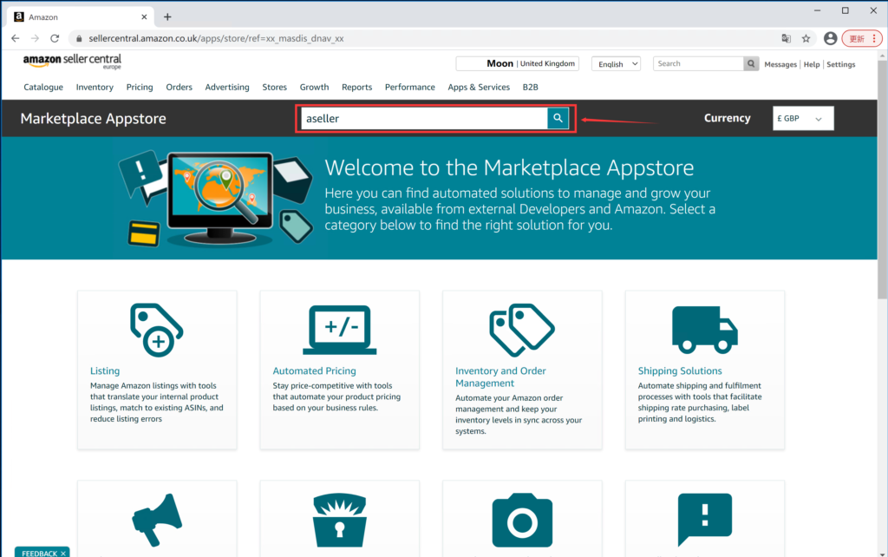Click the Appstore search magnifier button
Screen dimensions: 888x557
pyautogui.click(x=558, y=118)
